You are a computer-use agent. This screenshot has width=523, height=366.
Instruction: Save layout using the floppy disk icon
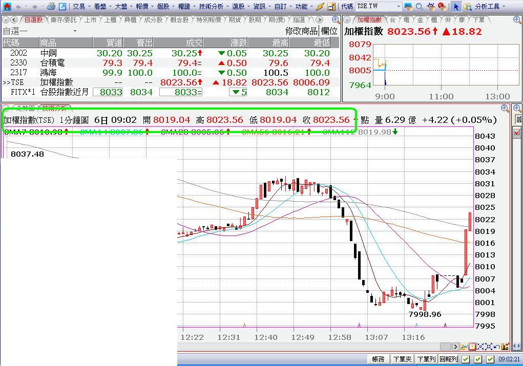331,6
